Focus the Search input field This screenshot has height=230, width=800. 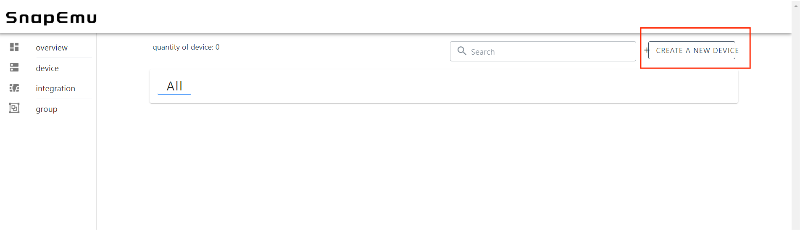[x=550, y=52]
